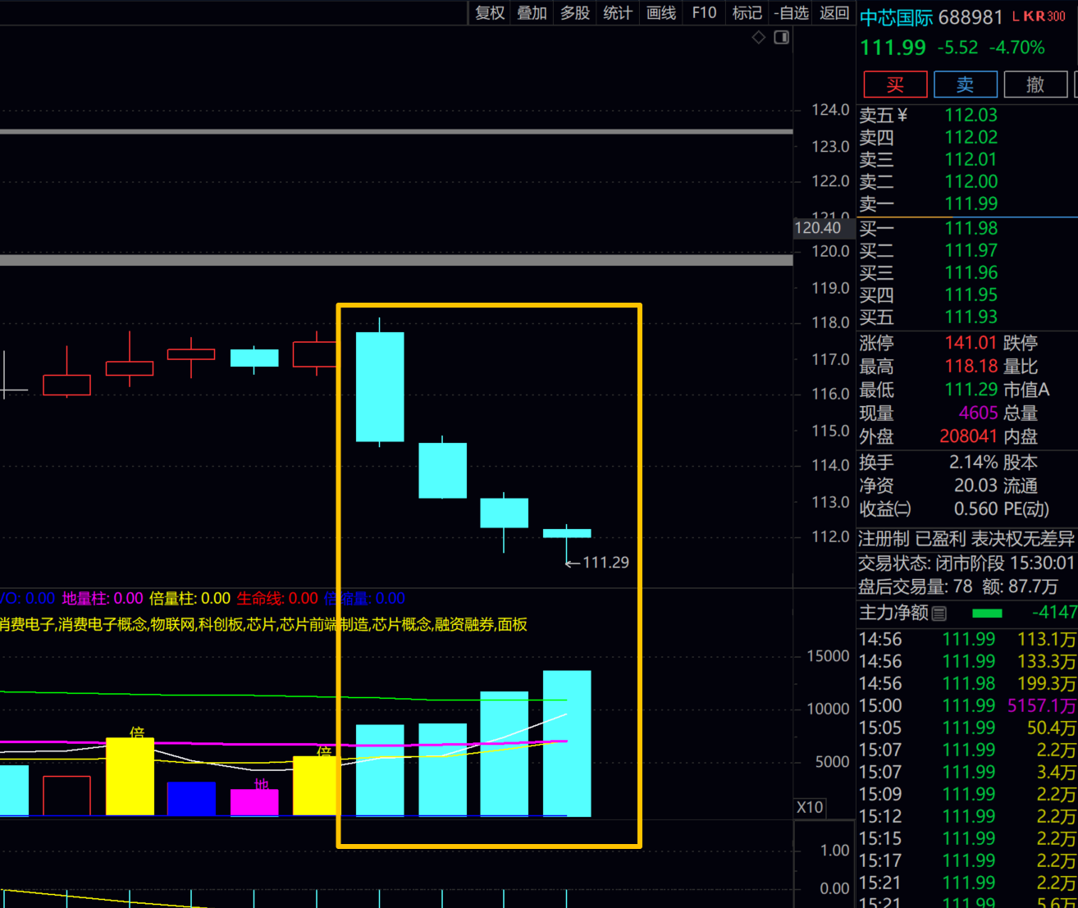The image size is (1078, 908).
Task: Click the diamond icon above the chart
Action: pos(759,38)
